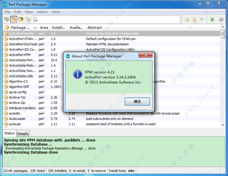Click 'Install Area: site' status entry

pyautogui.click(x=122, y=171)
